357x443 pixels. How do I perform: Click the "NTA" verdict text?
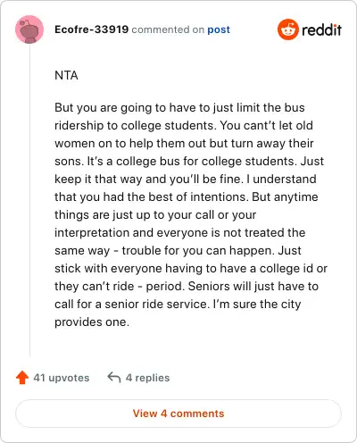pos(66,75)
